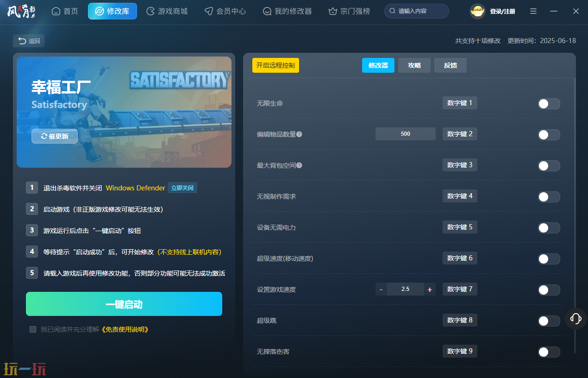Toggle 设置游戏速度 switch

pyautogui.click(x=549, y=290)
